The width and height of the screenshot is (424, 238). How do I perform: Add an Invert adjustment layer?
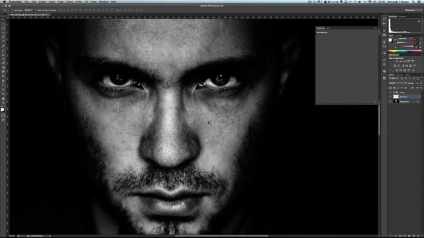396,70
